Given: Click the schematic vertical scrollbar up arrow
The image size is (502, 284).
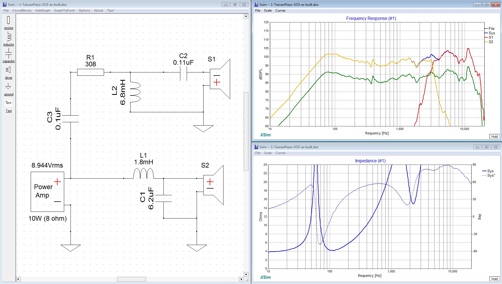Looking at the screenshot, I should (246, 16).
